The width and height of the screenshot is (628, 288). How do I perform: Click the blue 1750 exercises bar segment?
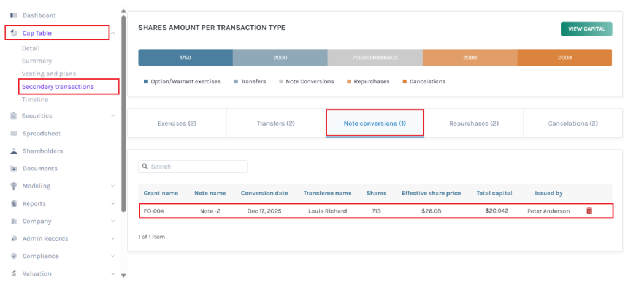point(185,58)
